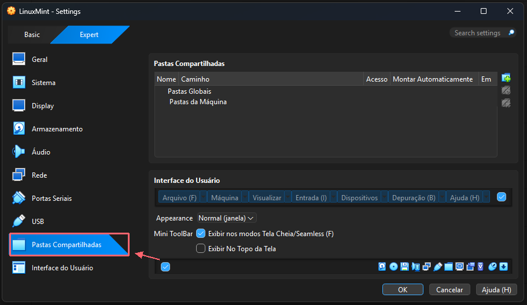Sort by the Acesso column header
Screen dimensions: 527x305
pos(377,79)
